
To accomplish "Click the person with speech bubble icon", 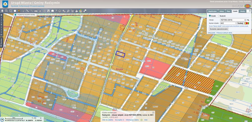I will pos(85,11).
